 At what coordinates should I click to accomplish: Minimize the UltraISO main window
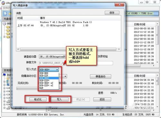click(142, 2)
